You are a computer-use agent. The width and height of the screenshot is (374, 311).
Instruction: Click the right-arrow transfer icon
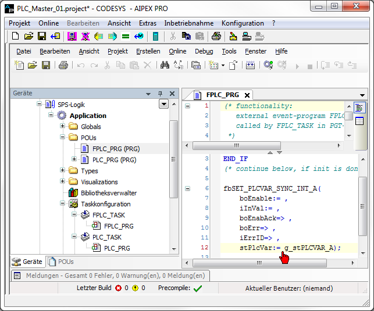tap(113, 36)
